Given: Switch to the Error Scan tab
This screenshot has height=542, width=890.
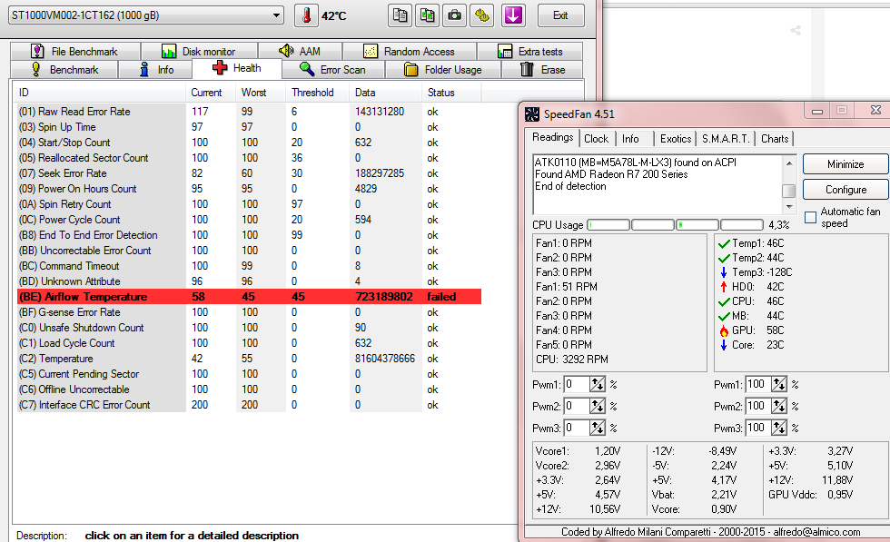Looking at the screenshot, I should (333, 69).
